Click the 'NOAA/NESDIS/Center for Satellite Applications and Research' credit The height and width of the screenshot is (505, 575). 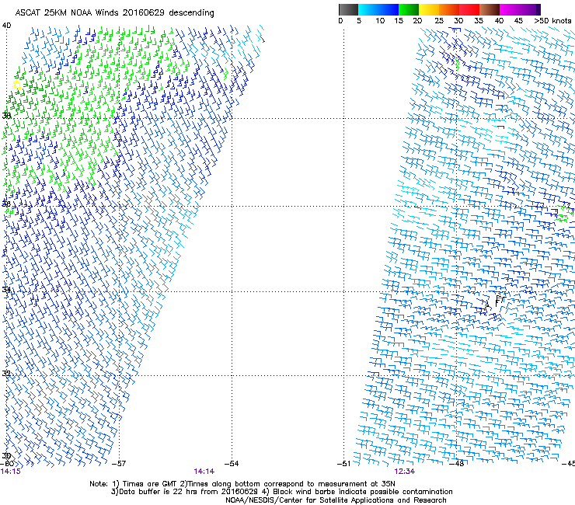click(336, 500)
